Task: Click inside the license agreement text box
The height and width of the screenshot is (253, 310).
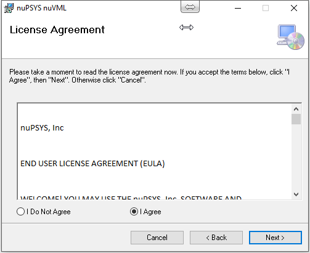Action: point(155,151)
